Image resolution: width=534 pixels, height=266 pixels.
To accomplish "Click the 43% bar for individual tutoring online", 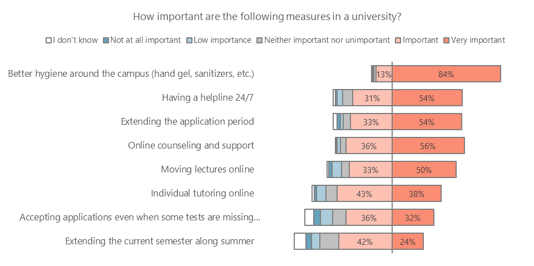I will [364, 194].
